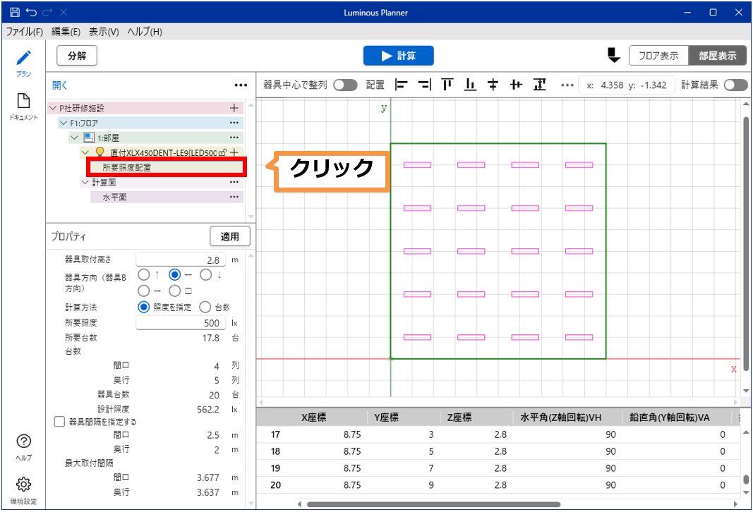This screenshot has width=753, height=512.
Task: Click the save icon in title bar
Action: click(x=15, y=13)
